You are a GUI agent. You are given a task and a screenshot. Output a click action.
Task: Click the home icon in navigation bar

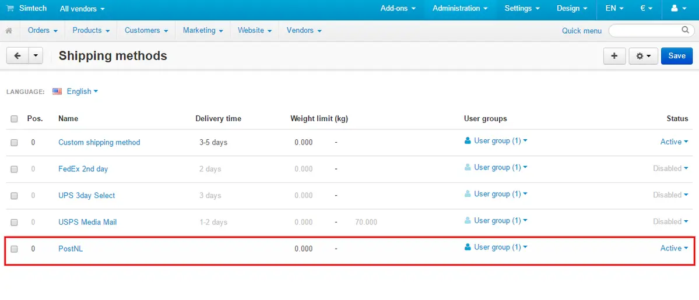(9, 30)
